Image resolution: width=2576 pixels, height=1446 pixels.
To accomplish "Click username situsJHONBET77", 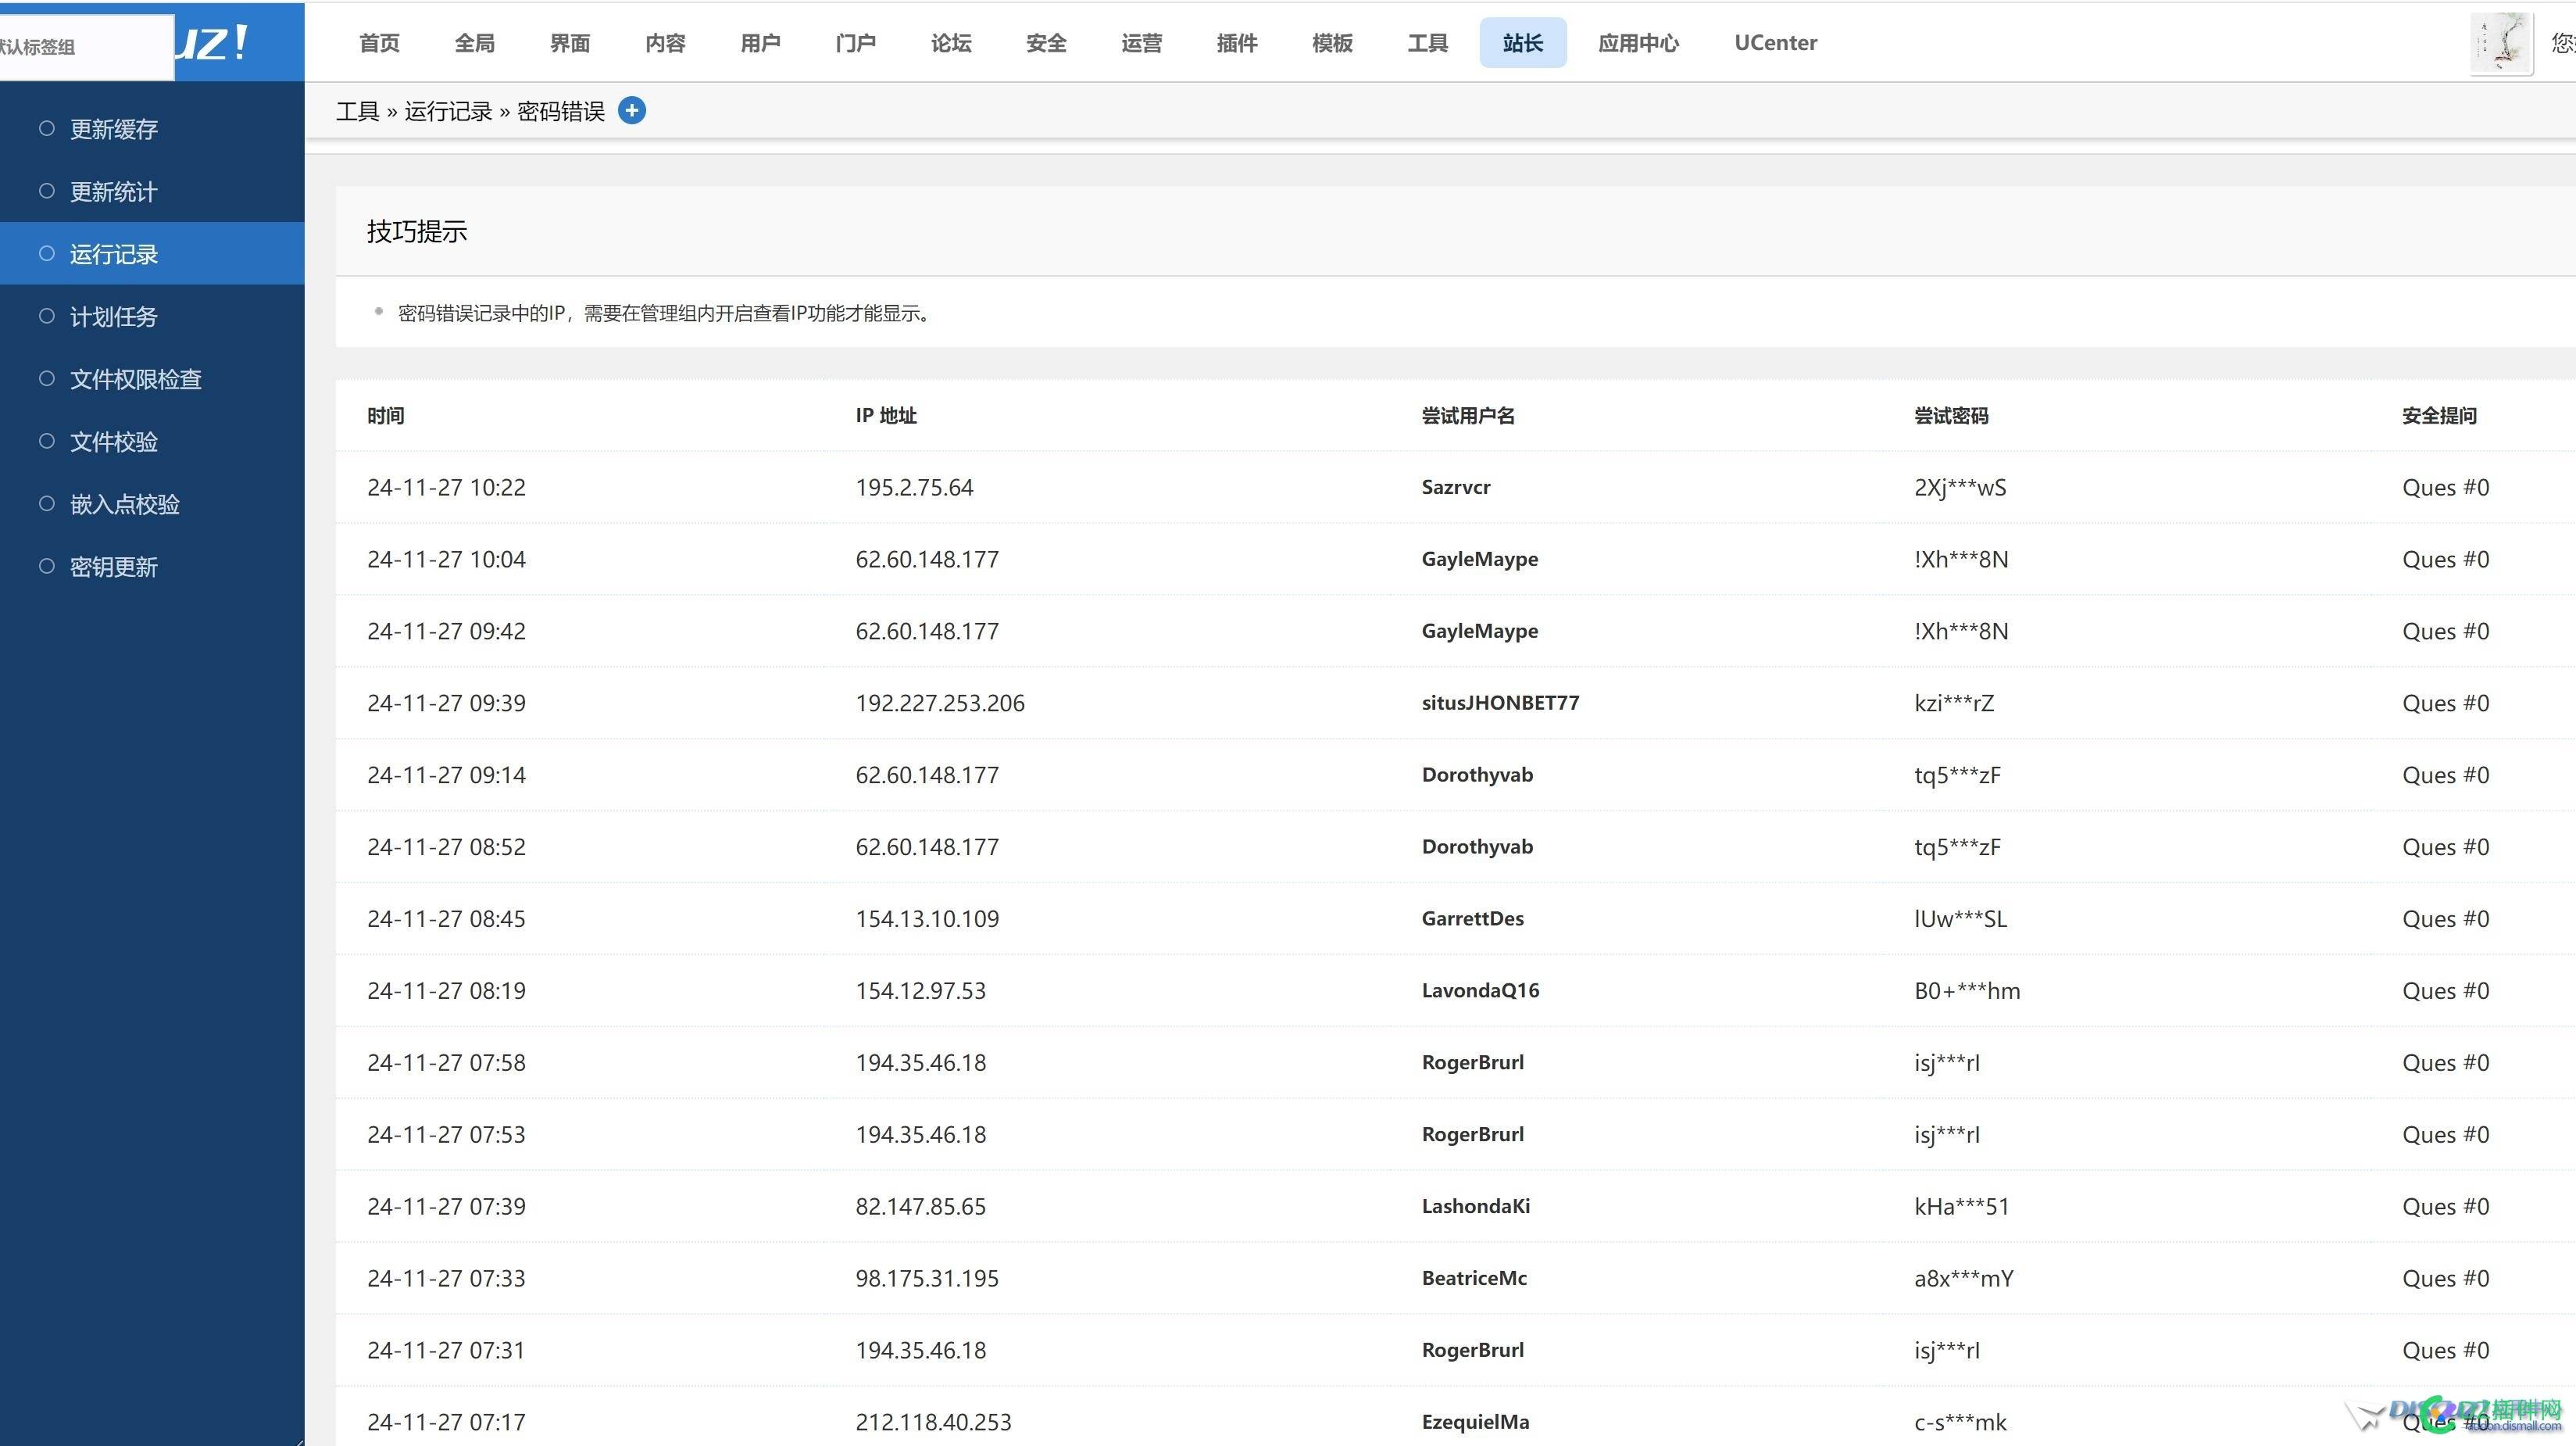I will (1500, 703).
